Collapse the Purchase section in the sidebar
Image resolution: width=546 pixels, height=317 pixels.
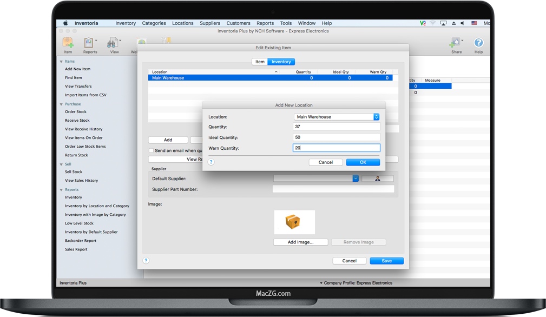[x=61, y=103]
